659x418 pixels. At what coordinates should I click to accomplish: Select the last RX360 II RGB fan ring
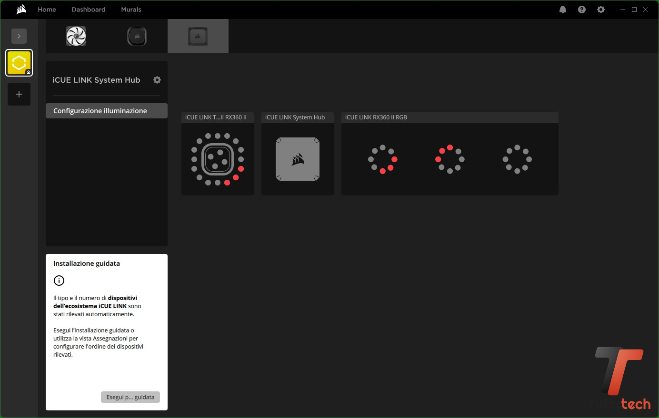pos(517,159)
